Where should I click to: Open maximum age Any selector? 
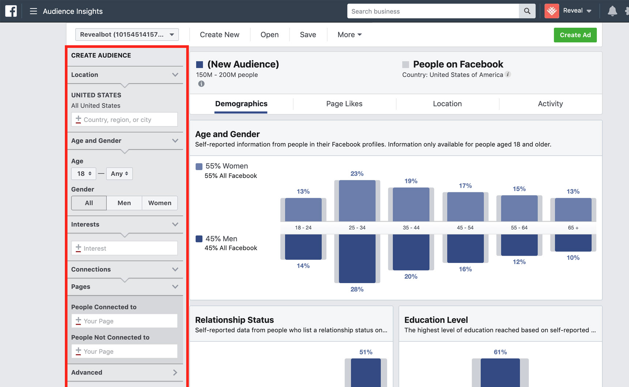pos(120,174)
